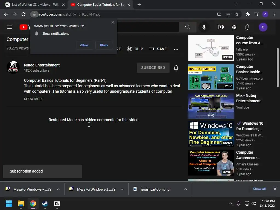The width and height of the screenshot is (280, 210).
Task: Click the YouTube search input field
Action: coord(148,27)
